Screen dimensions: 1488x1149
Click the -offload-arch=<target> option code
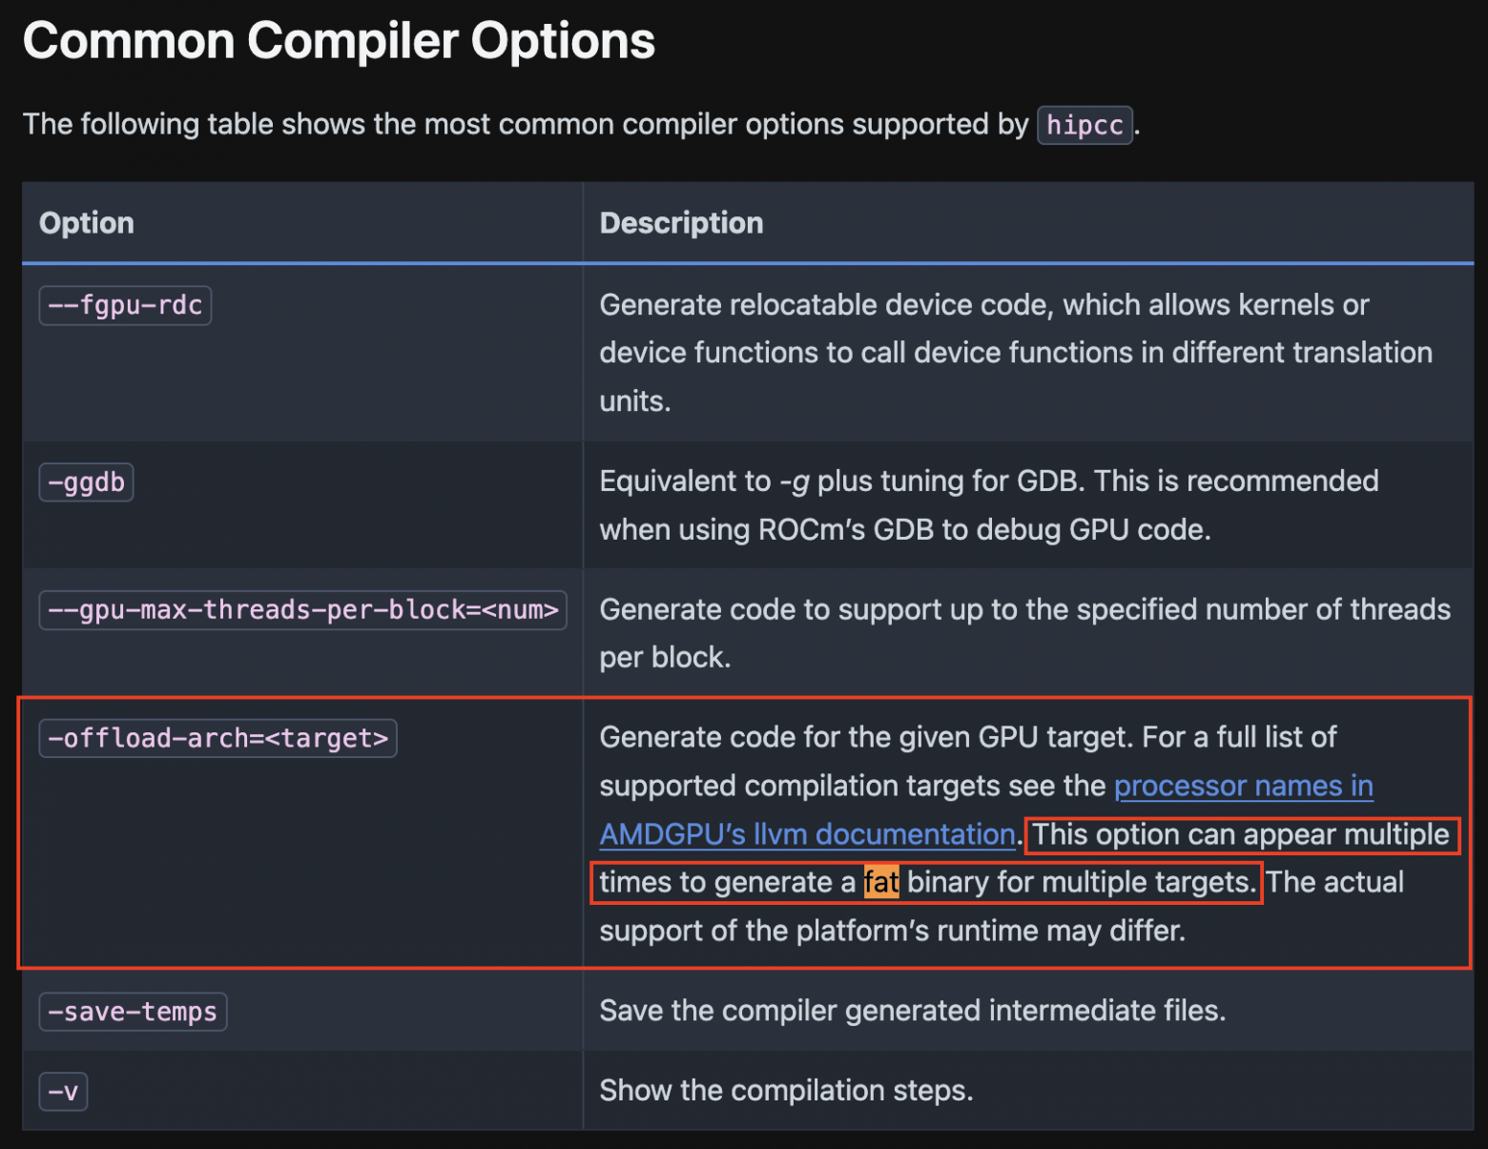tap(217, 739)
